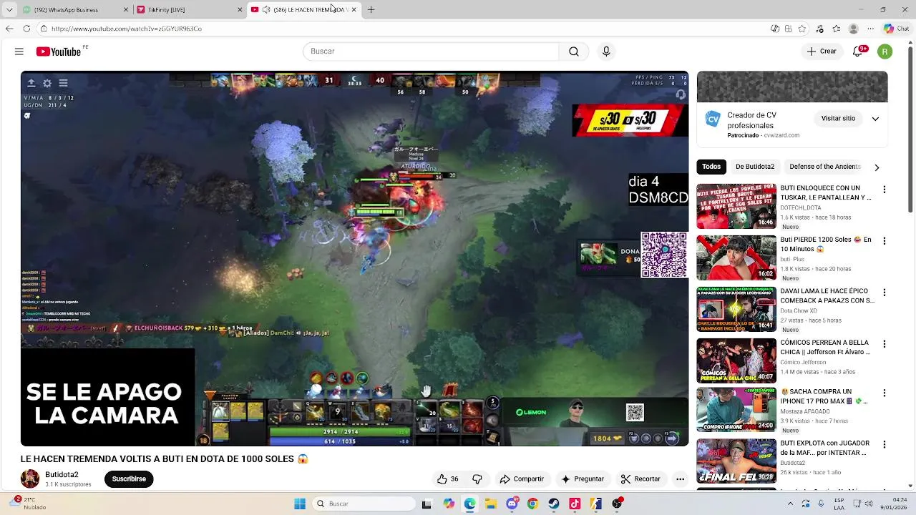Like the video with thumbs up
This screenshot has width=916, height=515.
[x=448, y=479]
